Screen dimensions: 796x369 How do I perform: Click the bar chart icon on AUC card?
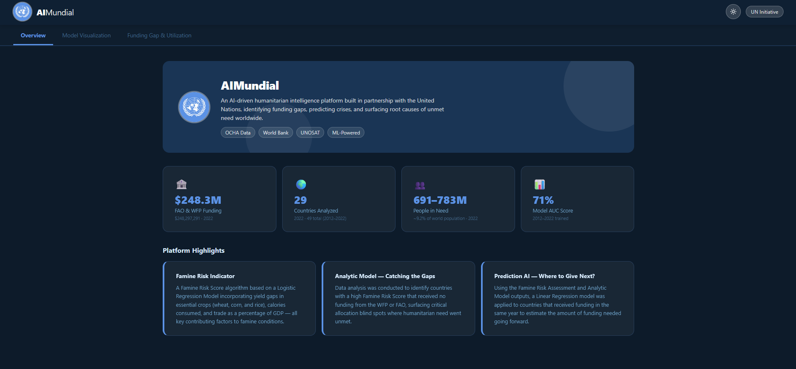540,184
